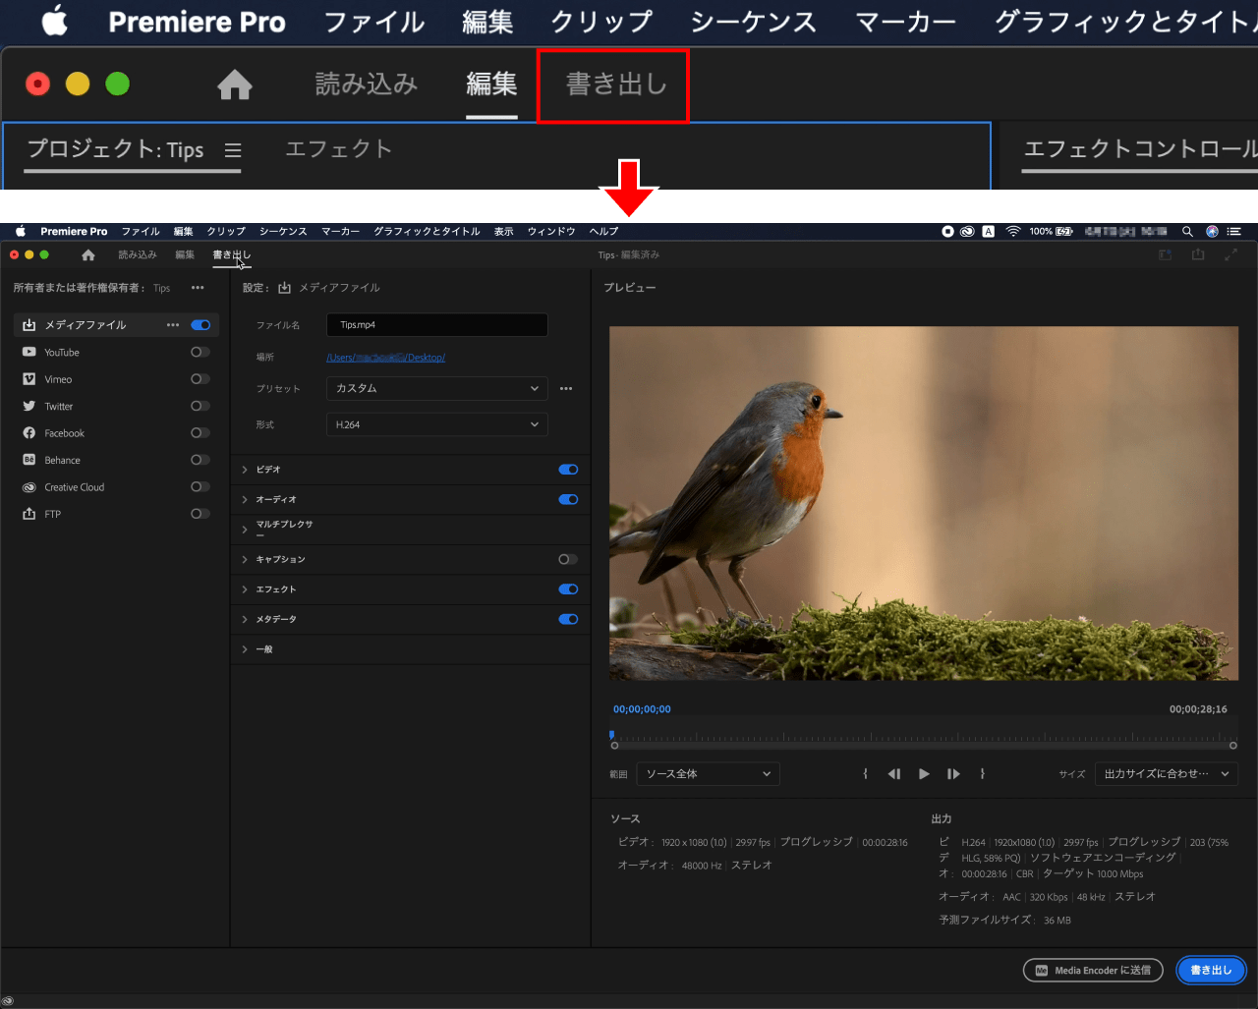Expand the マルチプレクサ section
This screenshot has height=1009, width=1258.
[x=245, y=530]
